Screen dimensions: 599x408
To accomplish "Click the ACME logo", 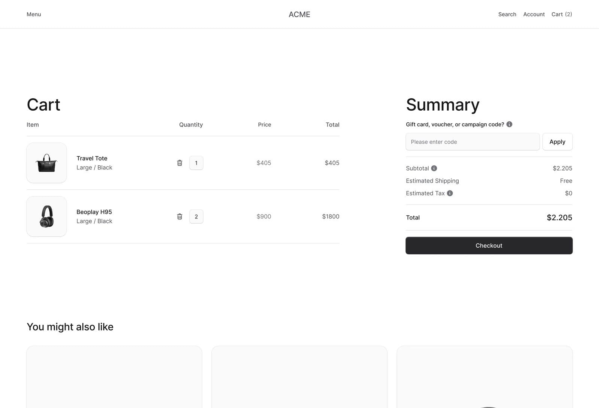I will [299, 14].
